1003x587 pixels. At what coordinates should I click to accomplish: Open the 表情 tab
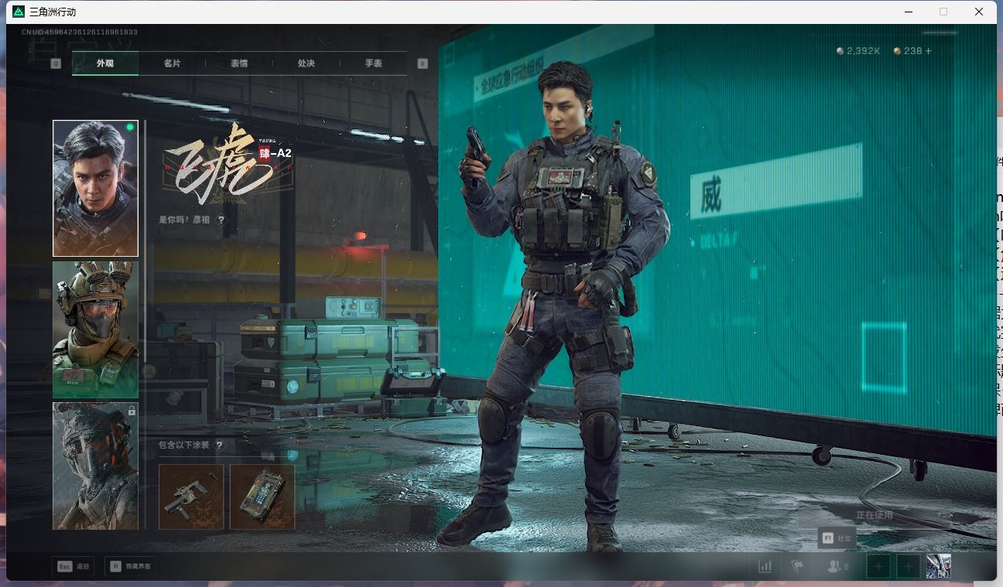tap(239, 63)
